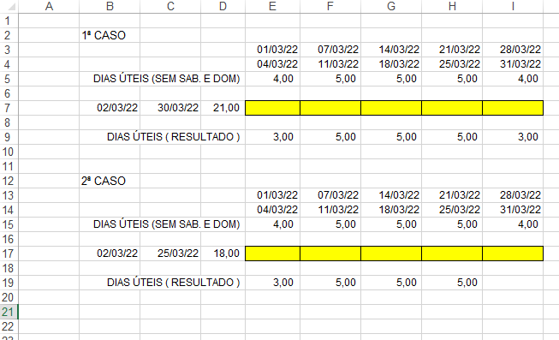Select highlighted row 21 header
The image size is (559, 340).
[9, 312]
